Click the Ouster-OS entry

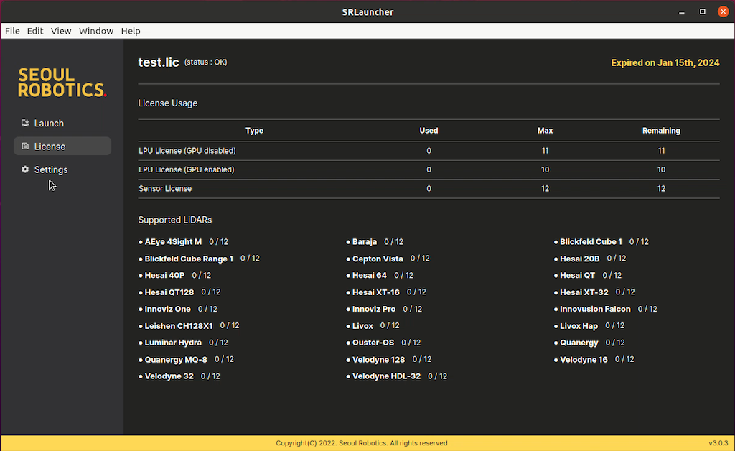[x=383, y=343]
